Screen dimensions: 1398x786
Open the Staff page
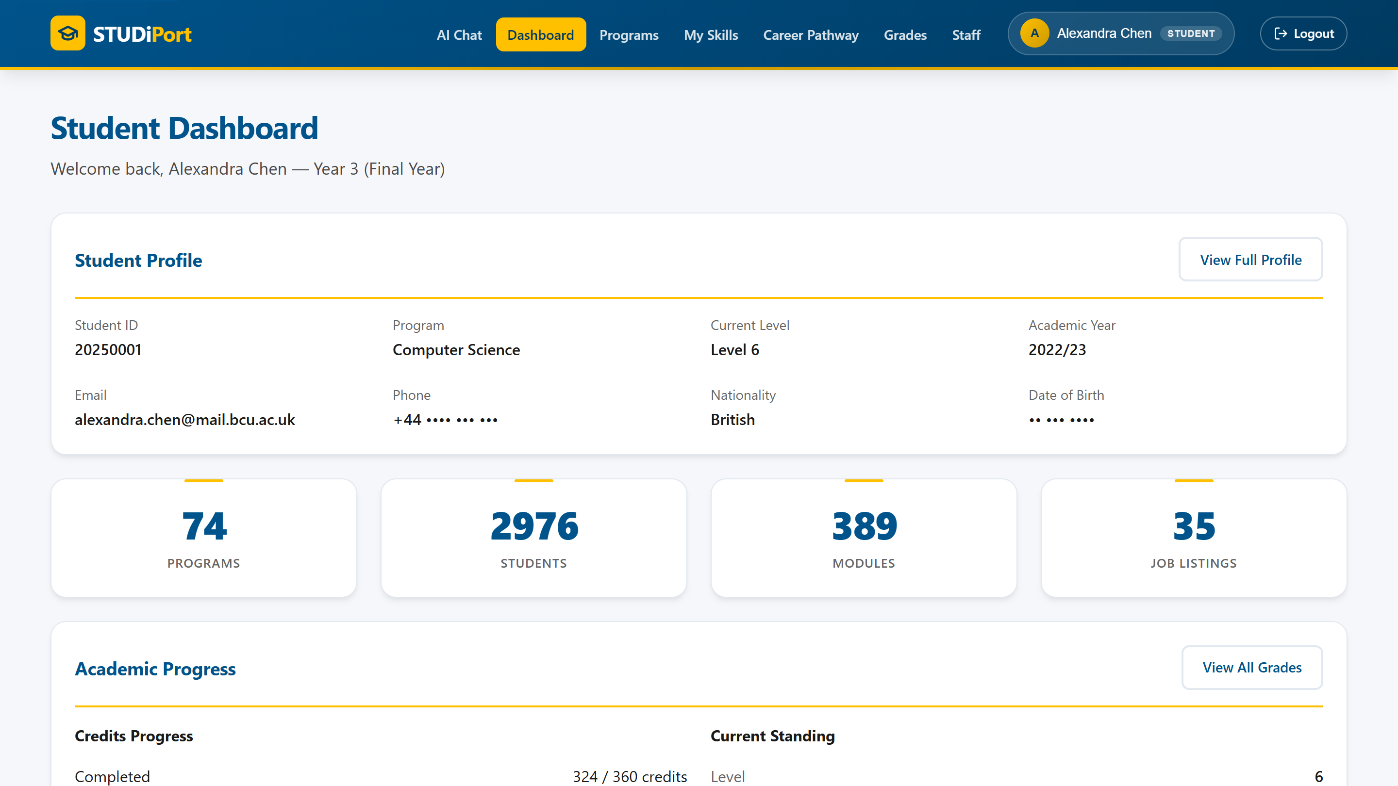coord(966,35)
